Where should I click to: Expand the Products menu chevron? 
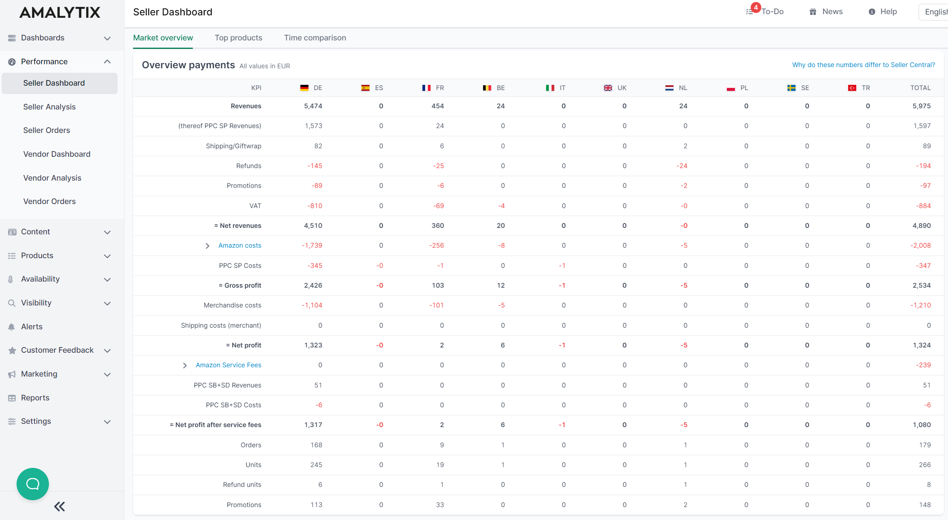[x=107, y=256]
